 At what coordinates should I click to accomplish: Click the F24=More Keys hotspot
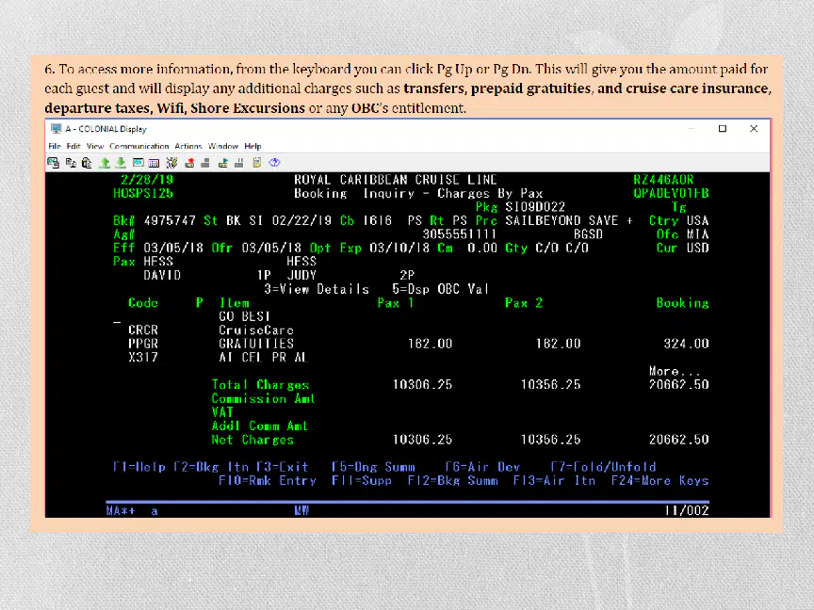click(x=659, y=481)
